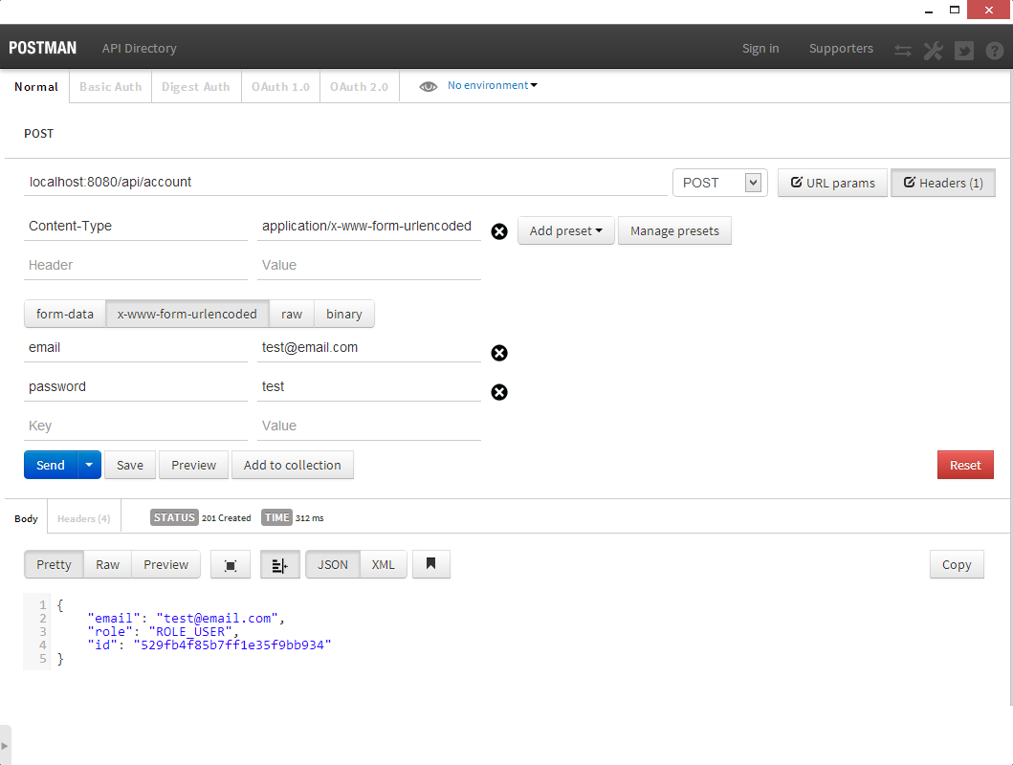Switch to Basic Auth tab
1013x765 pixels.
pos(110,86)
